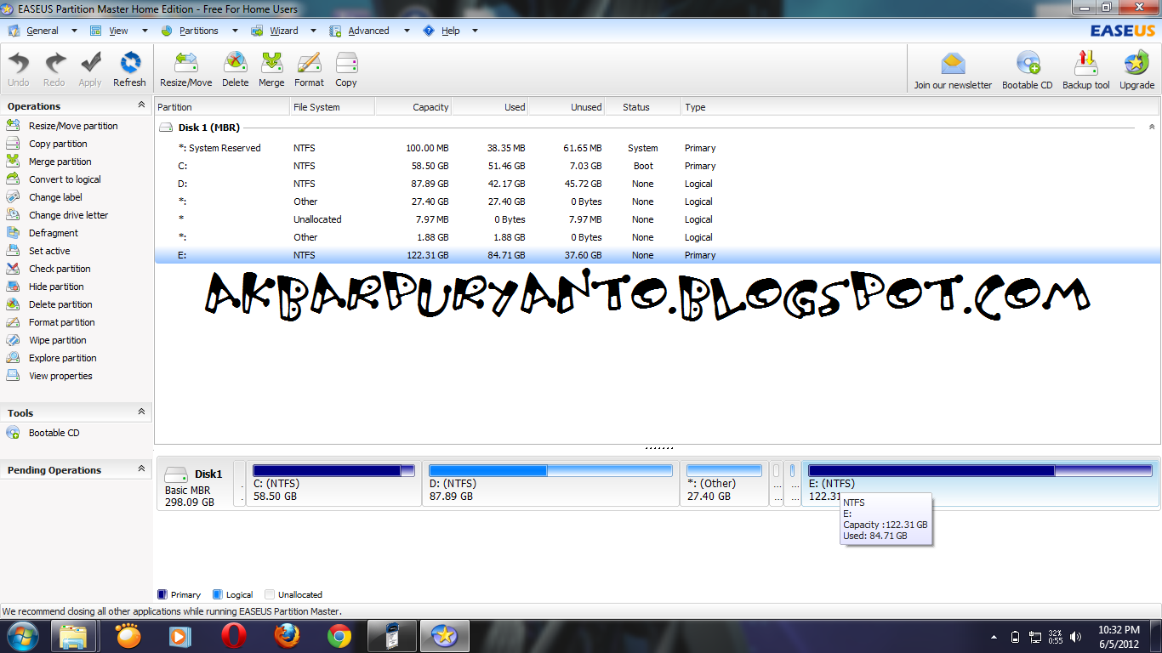Screen dimensions: 1162x653
Task: Open the Wizard menu
Action: point(283,31)
